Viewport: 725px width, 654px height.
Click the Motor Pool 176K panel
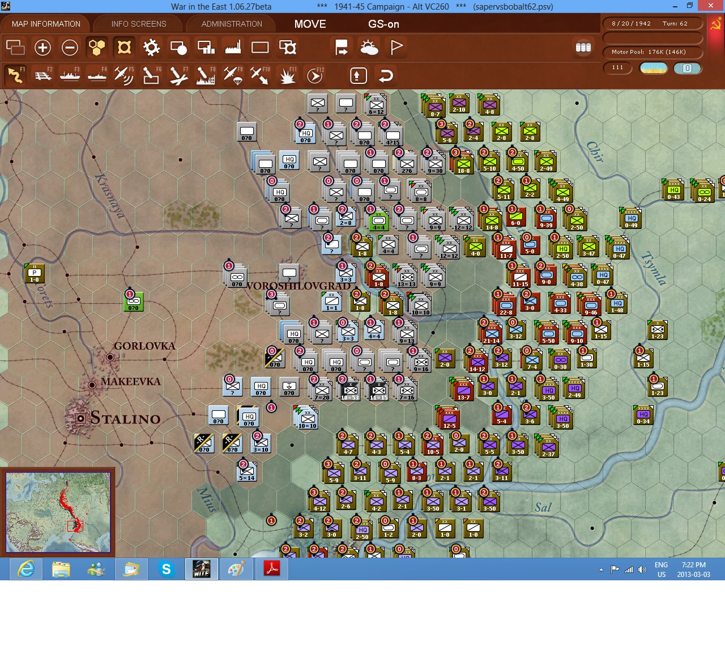[652, 52]
